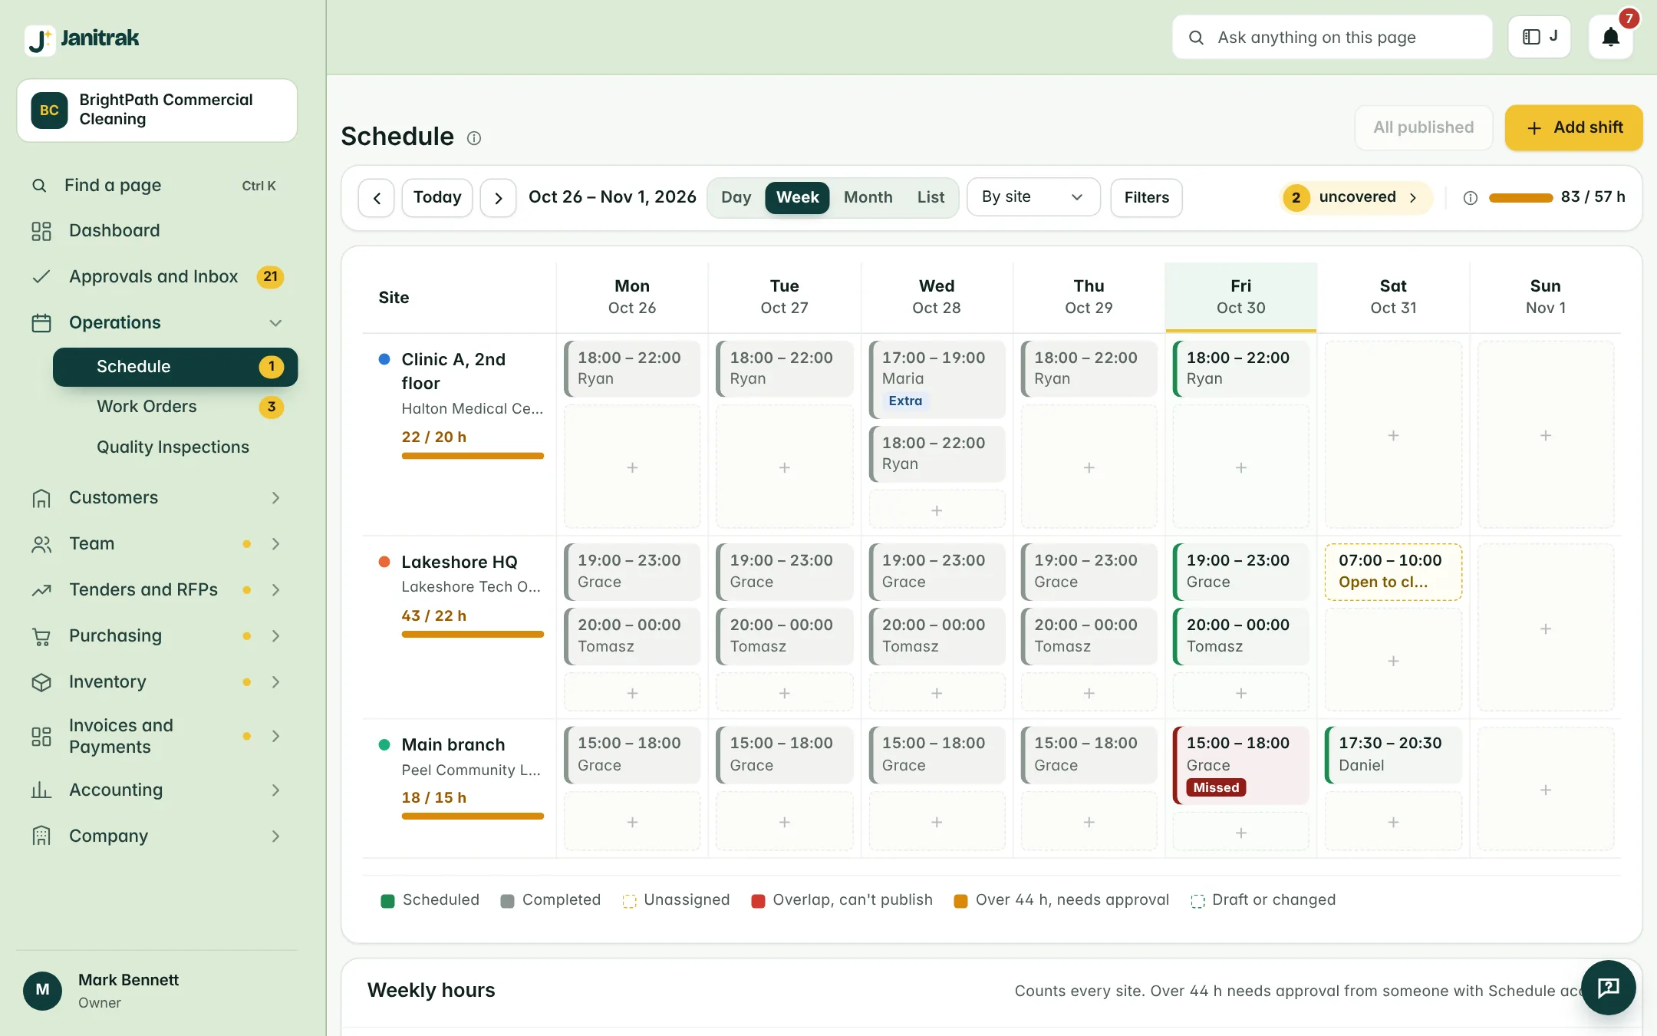Viewport: 1657px width, 1036px height.
Task: Click the Tenders trend-line icon
Action: coord(41,590)
